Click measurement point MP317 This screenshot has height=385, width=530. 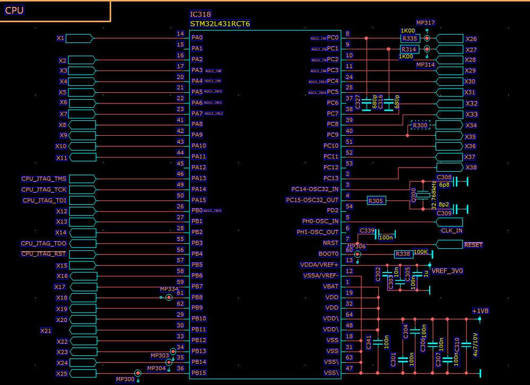point(427,38)
